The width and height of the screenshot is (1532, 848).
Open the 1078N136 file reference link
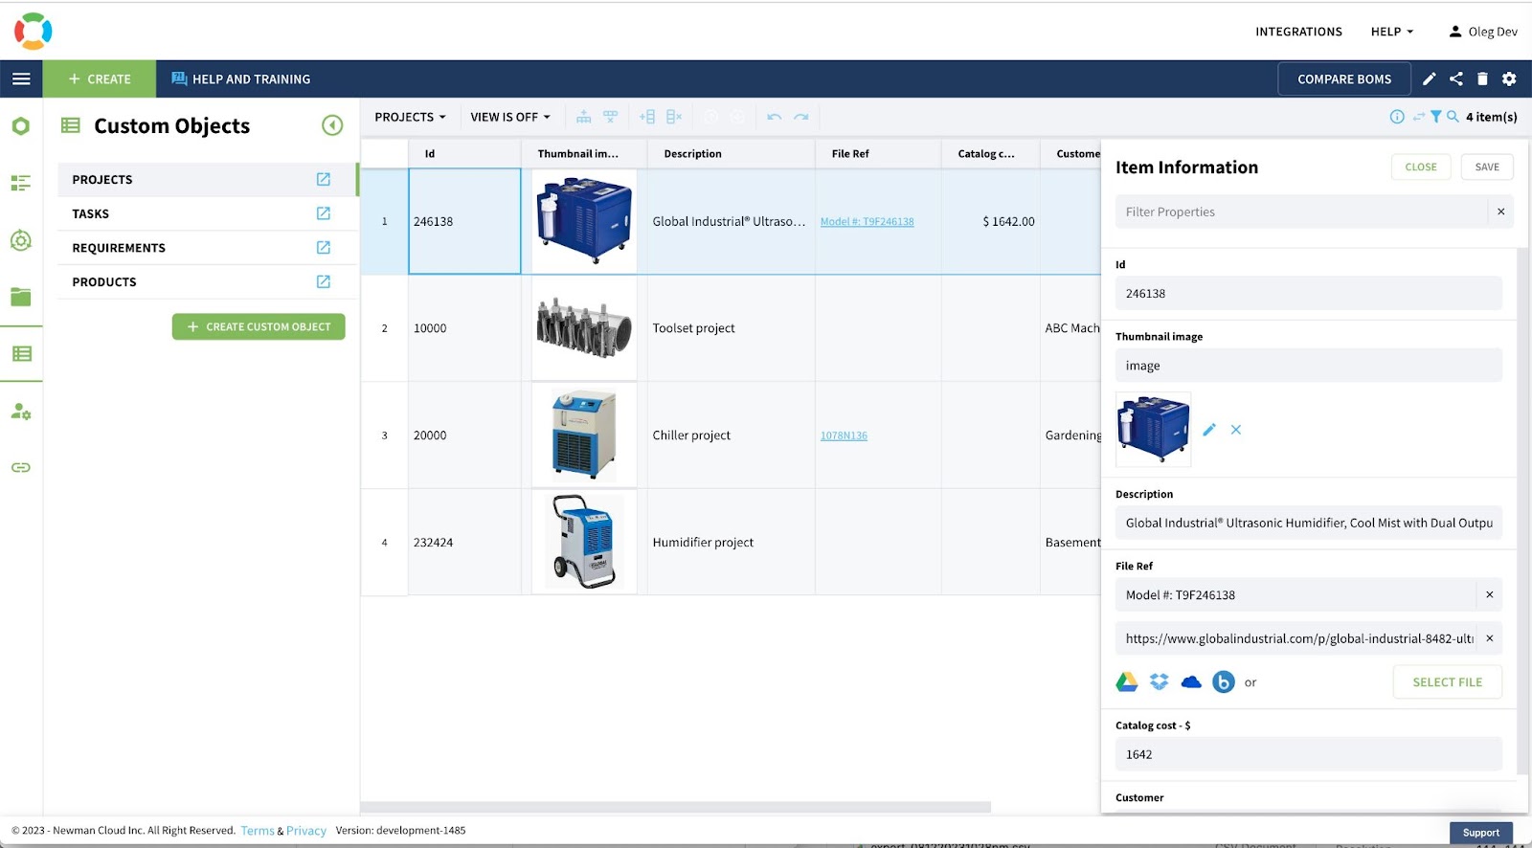tap(844, 436)
